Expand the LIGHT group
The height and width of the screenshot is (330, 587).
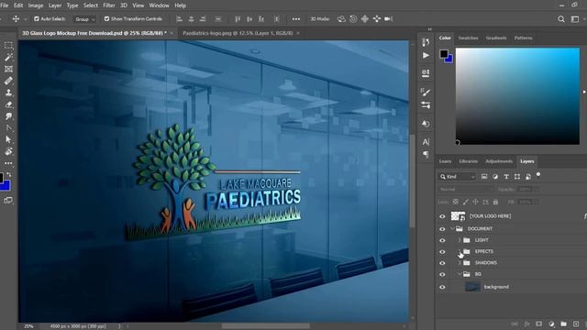(460, 240)
